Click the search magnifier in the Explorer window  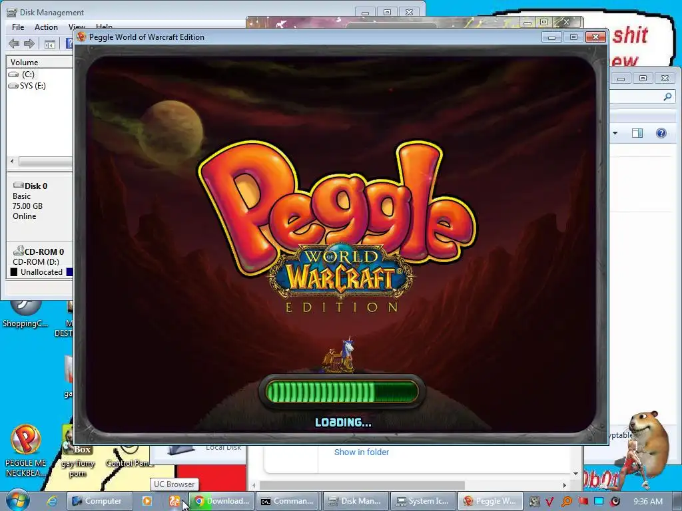coord(667,97)
